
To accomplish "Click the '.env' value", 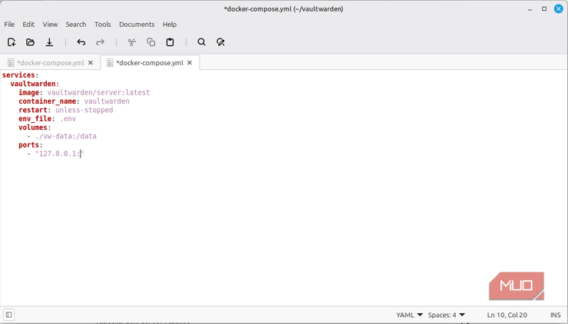I will tap(68, 118).
